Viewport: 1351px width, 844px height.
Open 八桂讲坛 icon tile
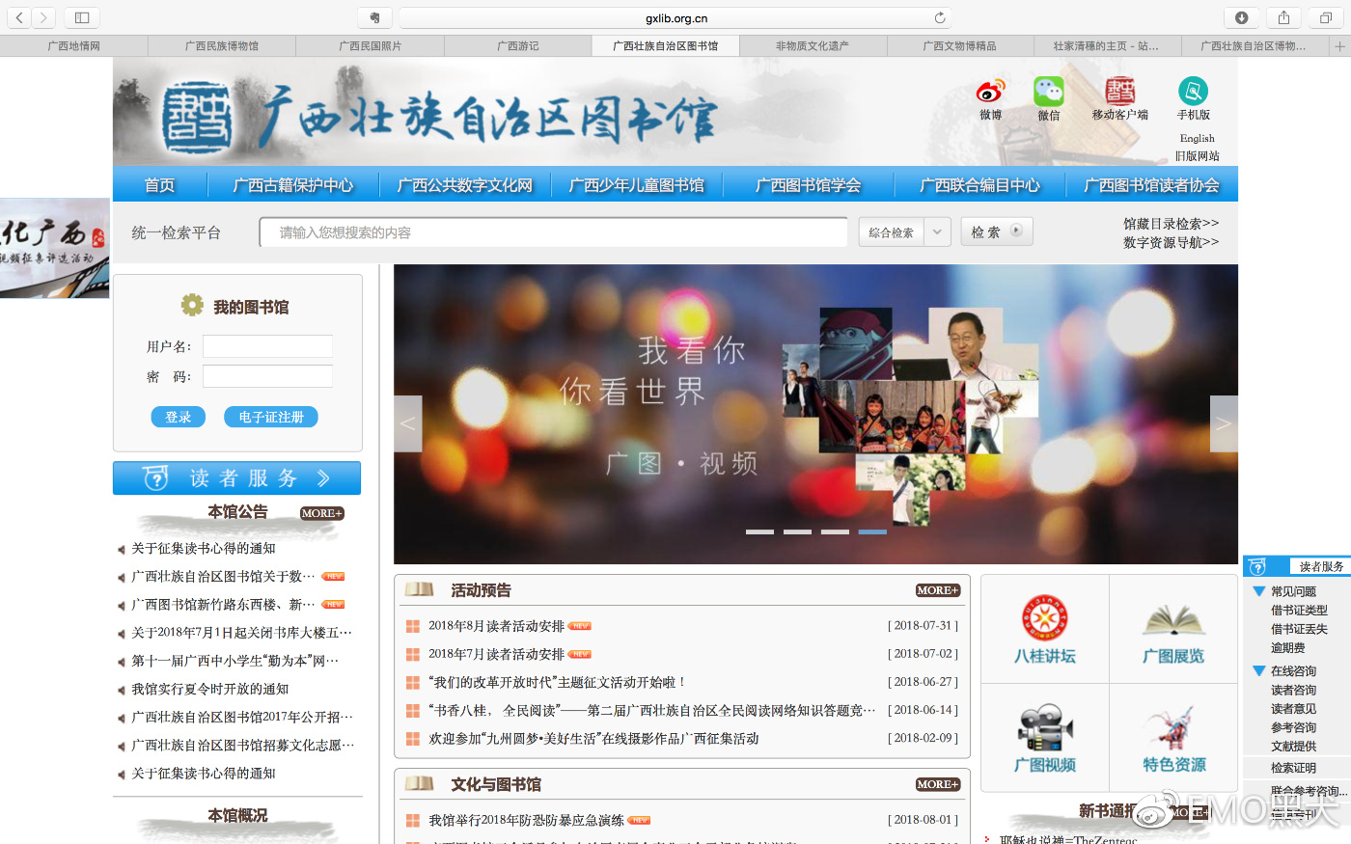click(x=1045, y=630)
